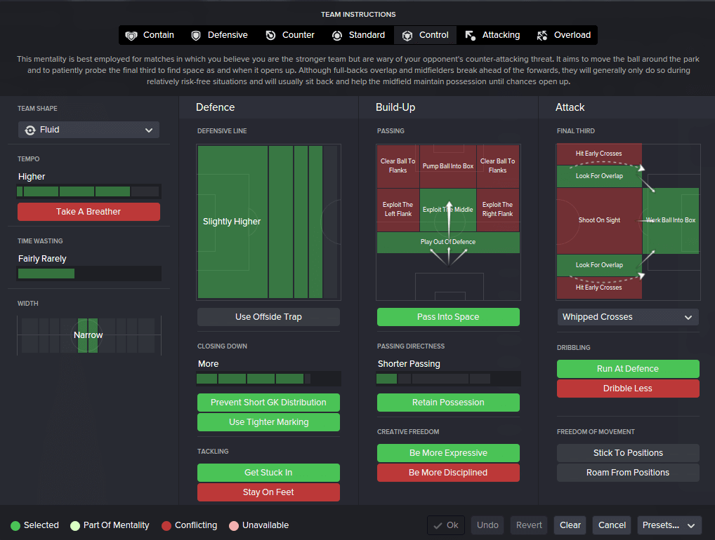The height and width of the screenshot is (540, 715).
Task: Adjust the Width Narrow slider
Action: 89,335
